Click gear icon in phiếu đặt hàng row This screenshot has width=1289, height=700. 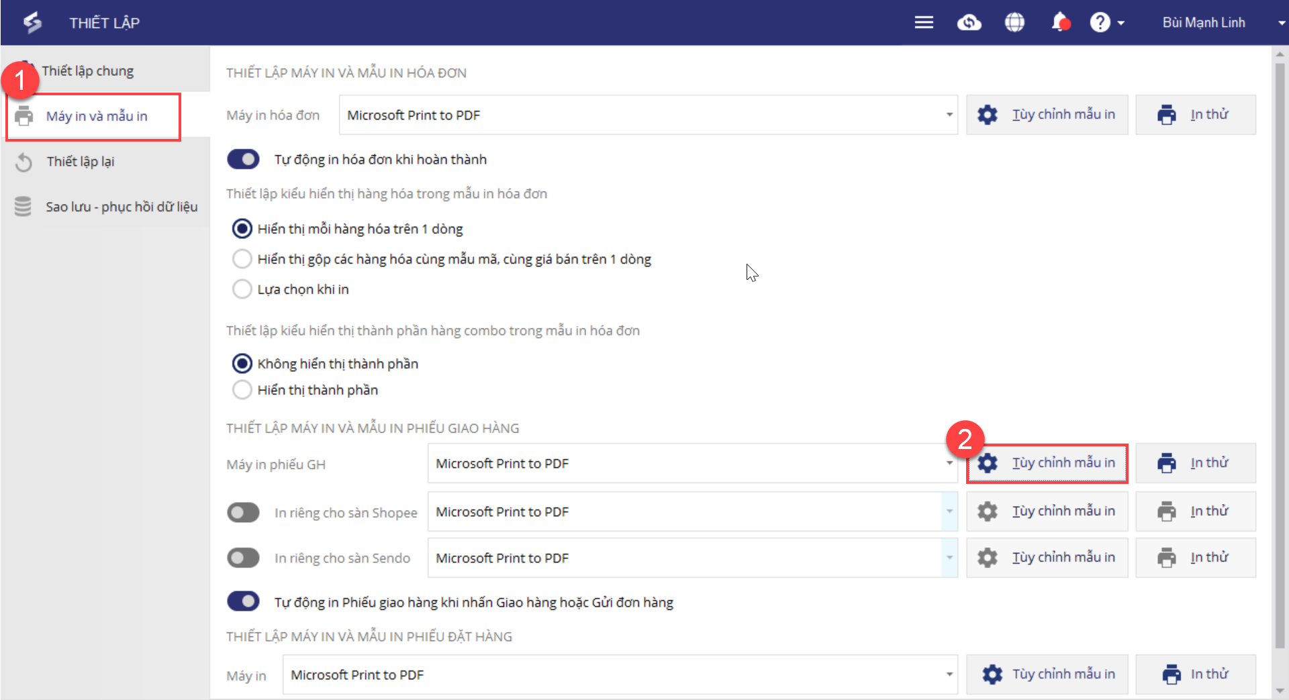click(x=992, y=674)
